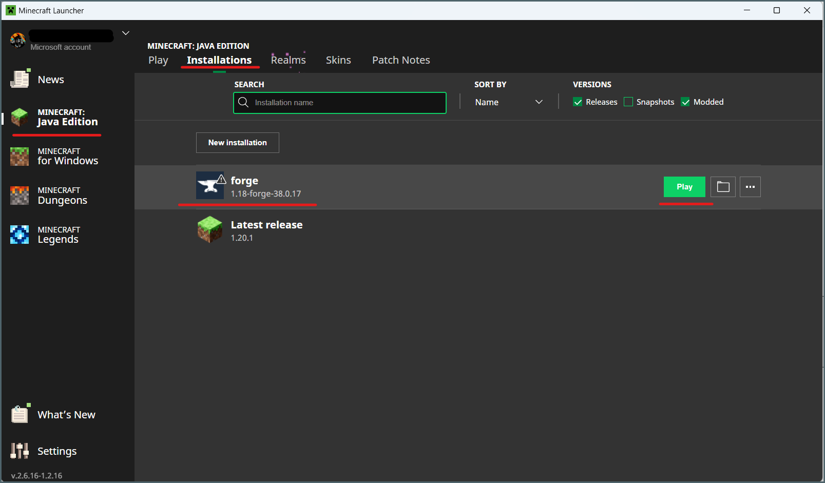Toggle the Modded checkbox
This screenshot has height=483, width=825.
tap(685, 102)
